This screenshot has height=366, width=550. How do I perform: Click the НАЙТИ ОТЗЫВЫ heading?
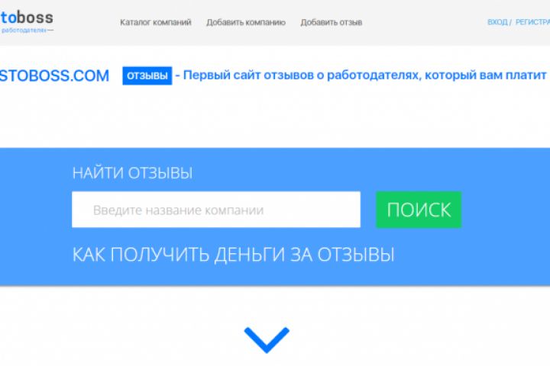pos(132,172)
